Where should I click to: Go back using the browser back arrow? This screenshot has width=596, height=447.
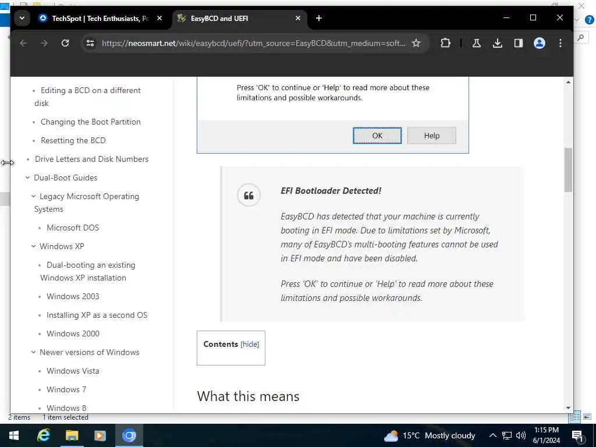(23, 43)
